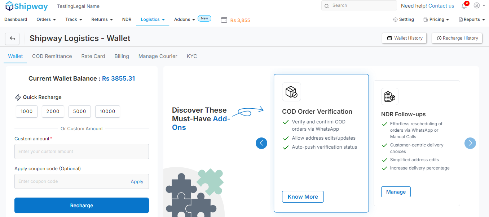
Task: Expand the Returns dropdown menu
Action: click(x=102, y=19)
